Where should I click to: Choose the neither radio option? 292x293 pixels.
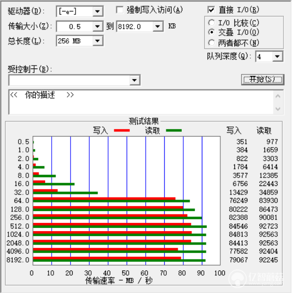211,43
